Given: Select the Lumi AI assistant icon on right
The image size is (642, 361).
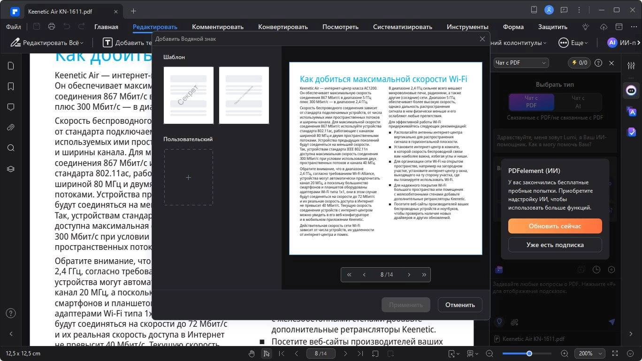Looking at the screenshot, I should coord(631,90).
